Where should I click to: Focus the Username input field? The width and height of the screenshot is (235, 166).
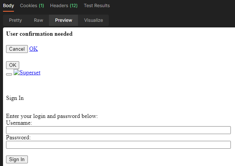[x=118, y=130]
